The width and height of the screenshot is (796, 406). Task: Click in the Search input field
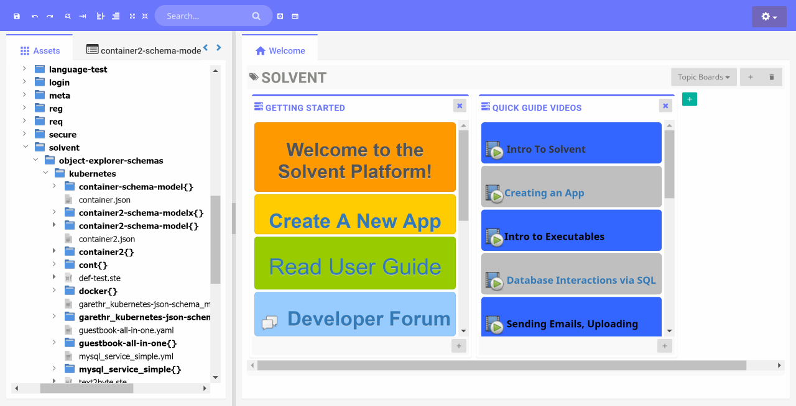pyautogui.click(x=205, y=16)
